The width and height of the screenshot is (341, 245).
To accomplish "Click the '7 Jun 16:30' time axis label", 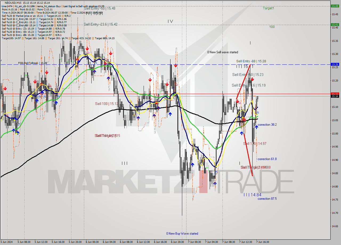I will tap(263, 242).
